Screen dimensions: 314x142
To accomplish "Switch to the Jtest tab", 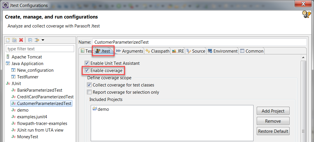I will point(103,51).
